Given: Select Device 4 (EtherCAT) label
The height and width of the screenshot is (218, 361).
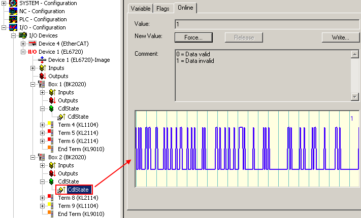Looking at the screenshot, I should tap(63, 44).
